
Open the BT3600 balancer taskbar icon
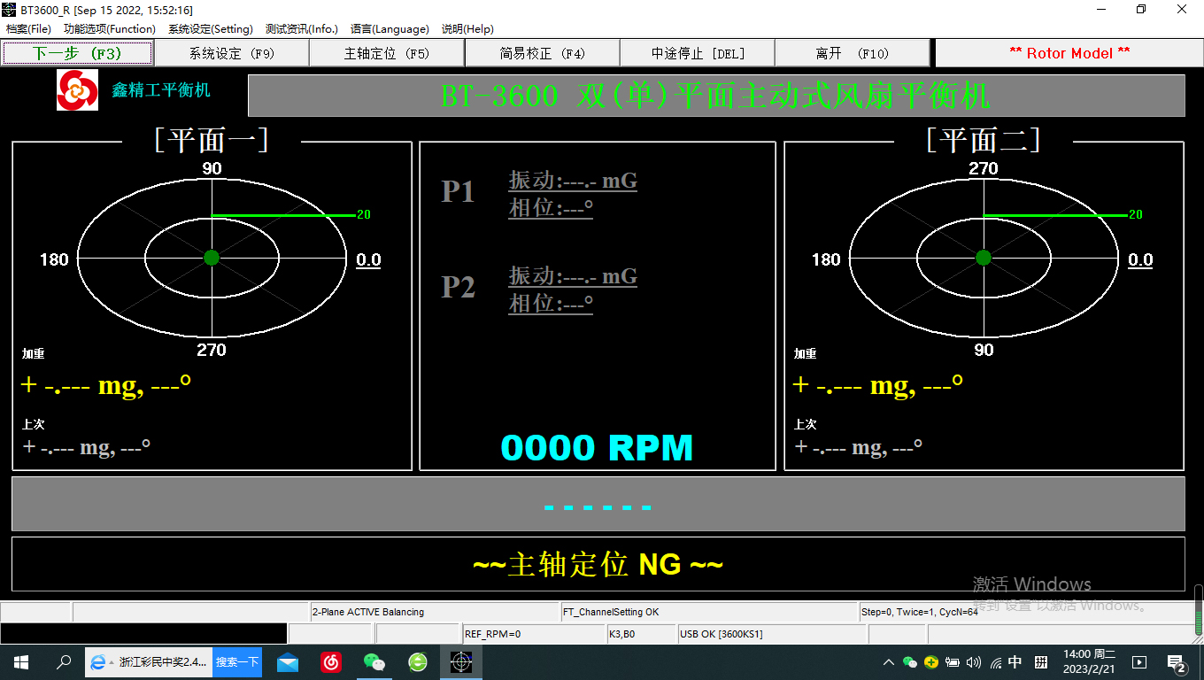coord(461,661)
